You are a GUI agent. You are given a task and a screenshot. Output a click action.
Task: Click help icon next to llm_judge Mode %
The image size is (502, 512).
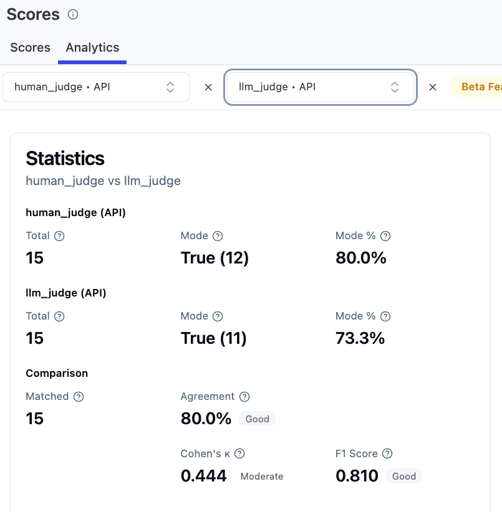[385, 316]
